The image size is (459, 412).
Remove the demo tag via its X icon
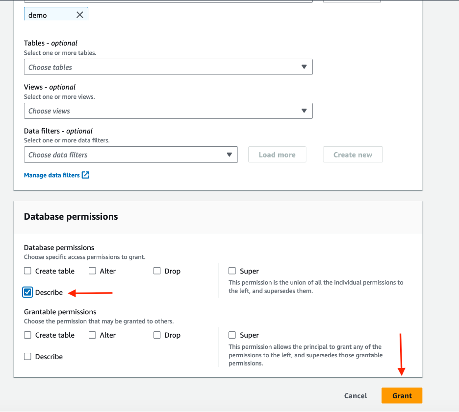tap(79, 14)
